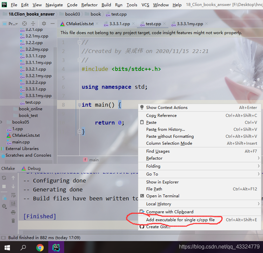Open Project panel settings gear
This screenshot has height=253, width=263.
click(x=44, y=24)
